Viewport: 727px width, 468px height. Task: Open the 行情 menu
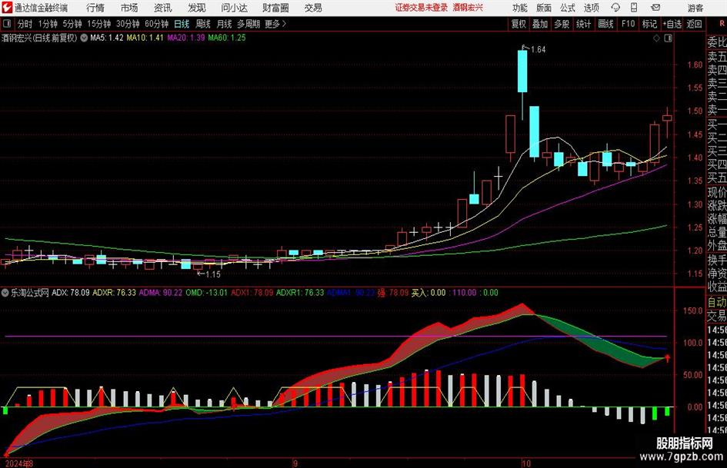(95, 8)
